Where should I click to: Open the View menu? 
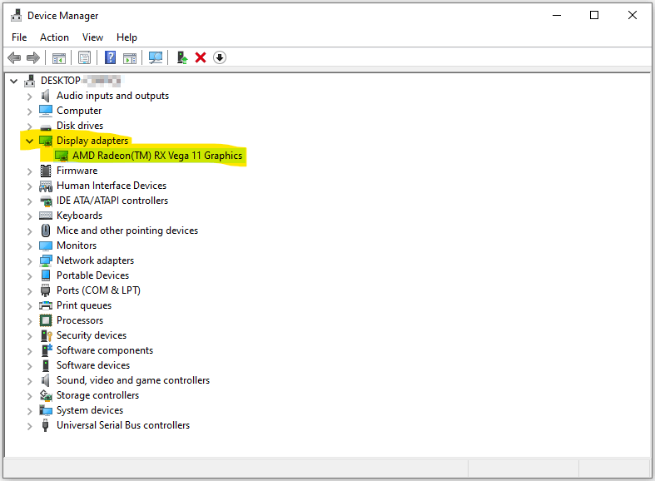point(92,37)
